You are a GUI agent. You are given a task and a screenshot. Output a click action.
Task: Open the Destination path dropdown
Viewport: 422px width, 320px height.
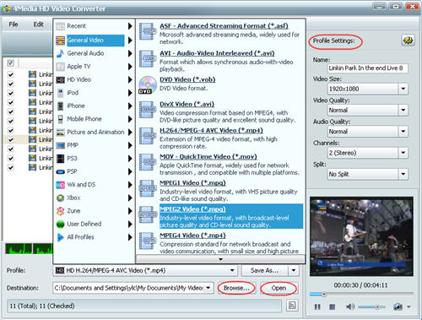point(208,288)
